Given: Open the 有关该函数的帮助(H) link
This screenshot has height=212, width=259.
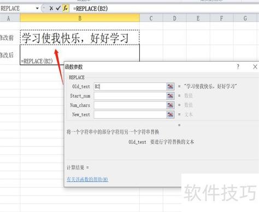Looking at the screenshot, I should [87, 179].
